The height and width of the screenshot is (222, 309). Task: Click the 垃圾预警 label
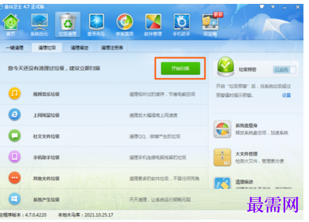click(248, 70)
